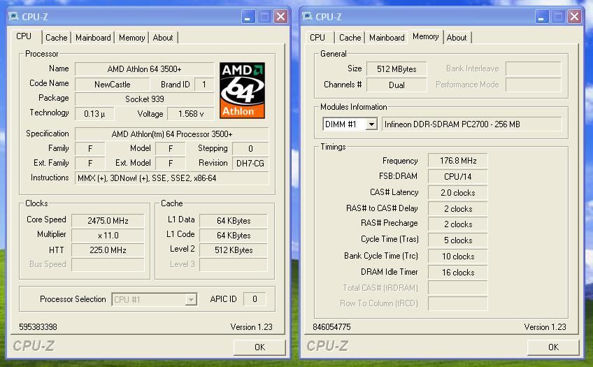Minimize the right CPU-Z window
This screenshot has width=593, height=367.
click(x=541, y=17)
